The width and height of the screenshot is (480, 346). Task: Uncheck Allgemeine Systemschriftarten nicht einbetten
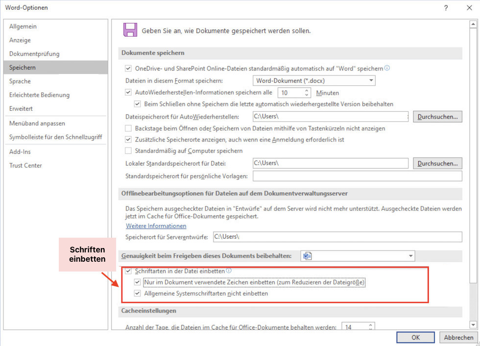[138, 294]
